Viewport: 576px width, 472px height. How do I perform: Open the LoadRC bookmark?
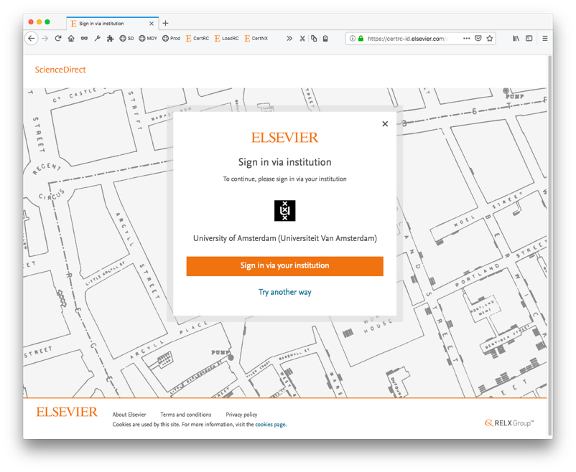(x=227, y=38)
